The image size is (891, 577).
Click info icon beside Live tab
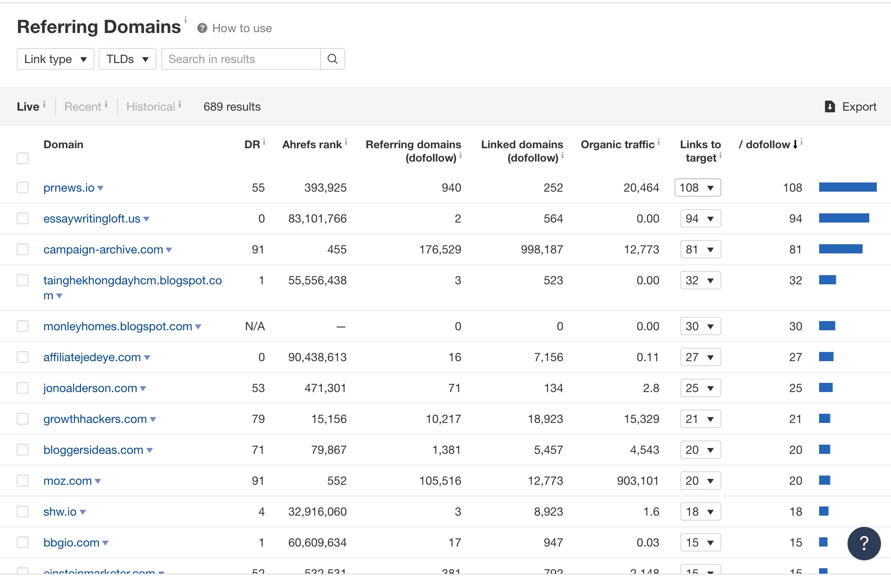pyautogui.click(x=44, y=104)
